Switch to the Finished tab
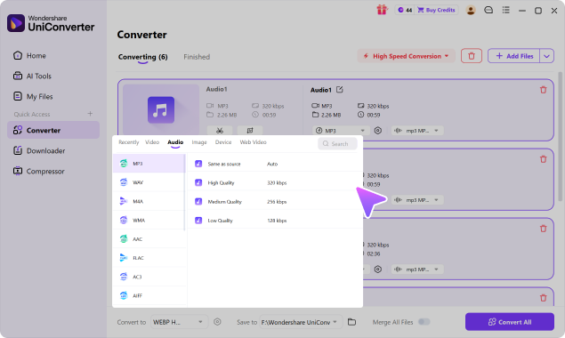The image size is (565, 338). (x=197, y=57)
